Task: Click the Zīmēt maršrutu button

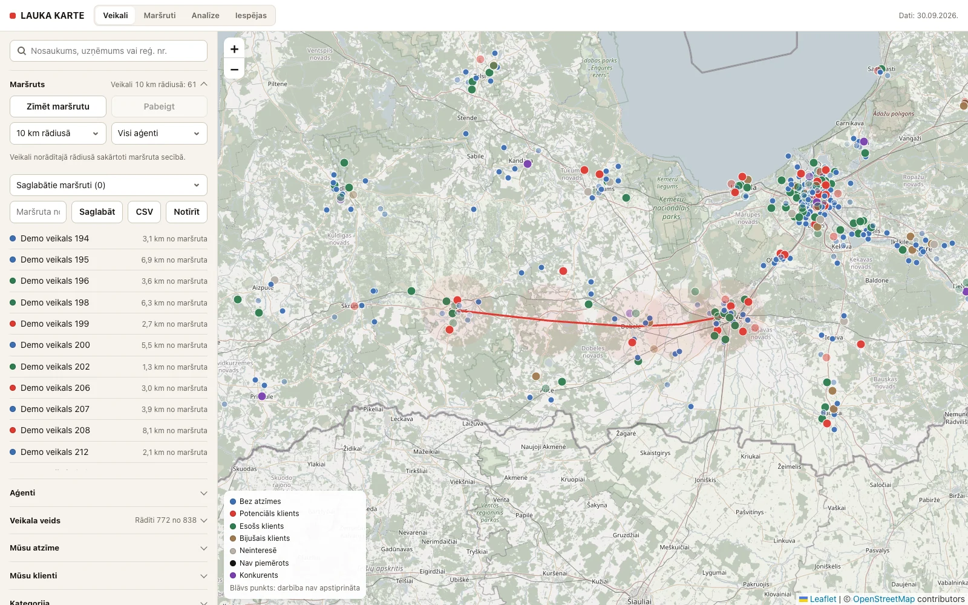Action: coord(58,106)
